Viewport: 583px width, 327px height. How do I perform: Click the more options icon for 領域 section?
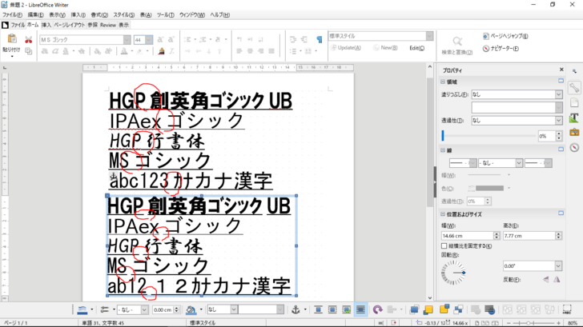click(561, 81)
